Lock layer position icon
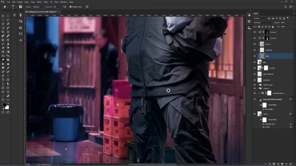 [266, 27]
